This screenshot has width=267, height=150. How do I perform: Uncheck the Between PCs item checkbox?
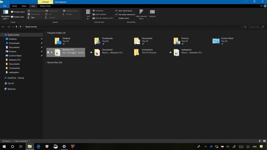[x=48, y=52]
